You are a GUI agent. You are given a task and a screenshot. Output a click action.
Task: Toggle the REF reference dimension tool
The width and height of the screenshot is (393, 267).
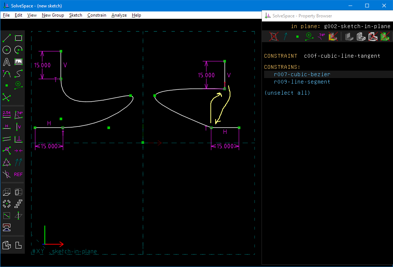point(18,174)
